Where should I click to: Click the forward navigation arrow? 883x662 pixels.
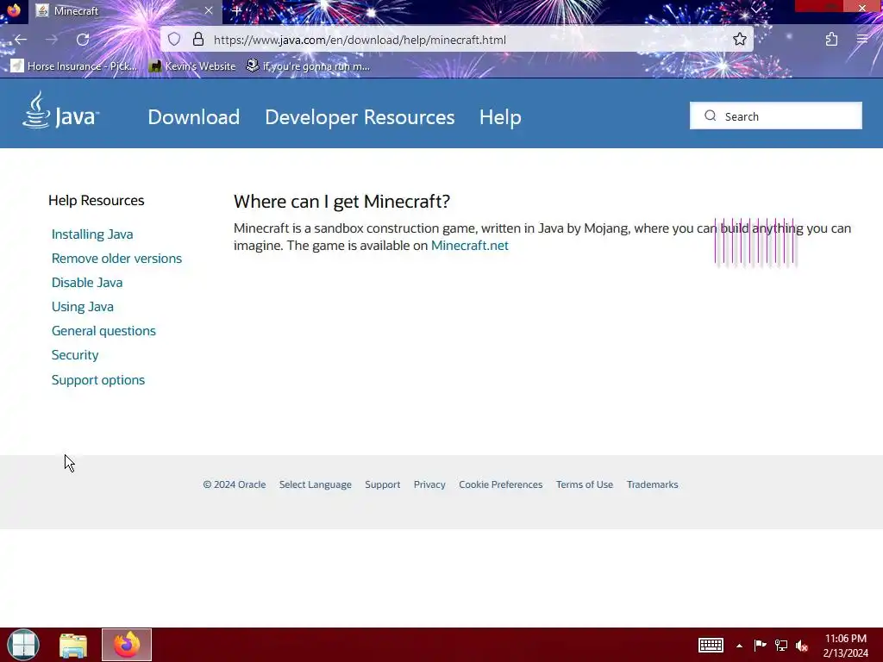[51, 40]
